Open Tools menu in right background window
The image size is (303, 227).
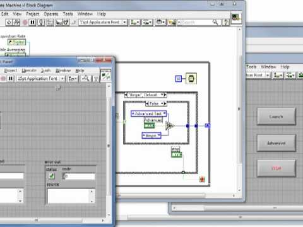click(x=251, y=67)
